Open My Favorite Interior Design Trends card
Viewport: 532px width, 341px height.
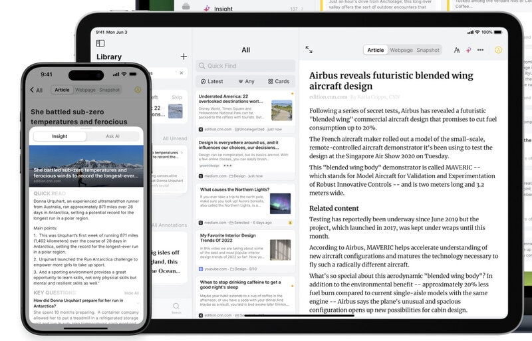[245, 251]
